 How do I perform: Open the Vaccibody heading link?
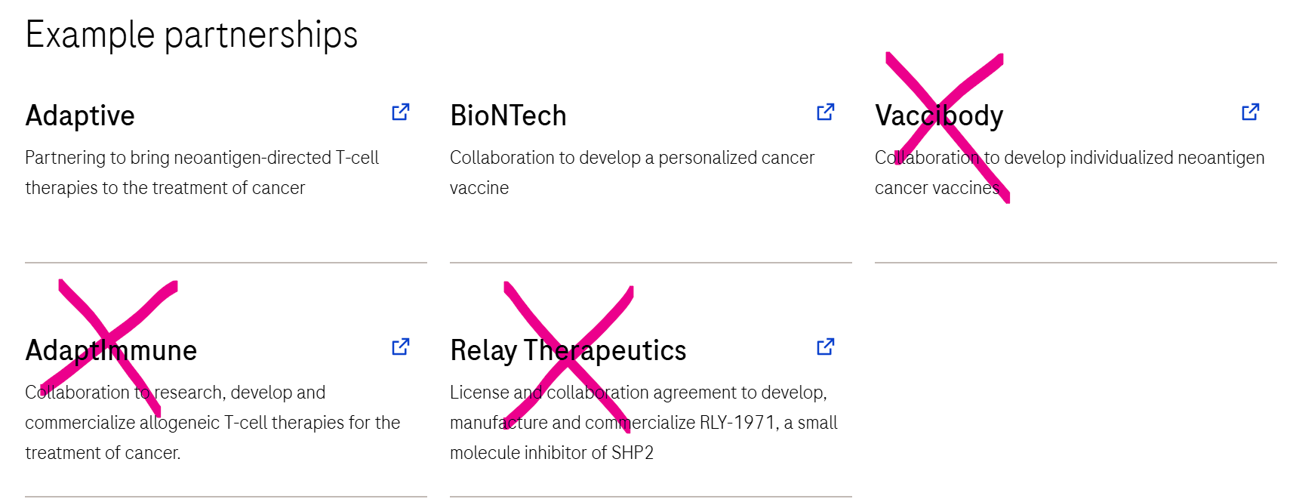(x=939, y=116)
